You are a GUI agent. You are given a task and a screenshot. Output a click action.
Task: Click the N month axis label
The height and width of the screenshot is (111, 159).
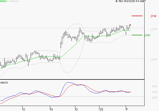51,109
